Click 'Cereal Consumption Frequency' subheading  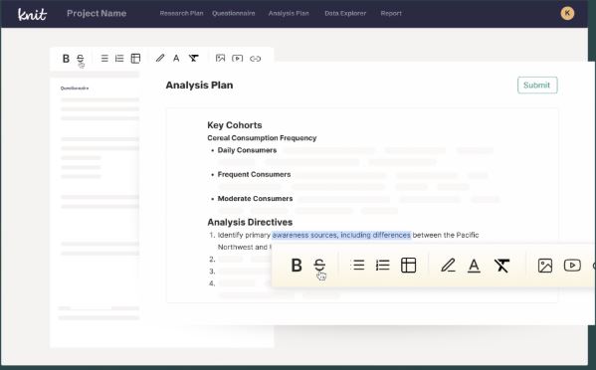coord(262,138)
